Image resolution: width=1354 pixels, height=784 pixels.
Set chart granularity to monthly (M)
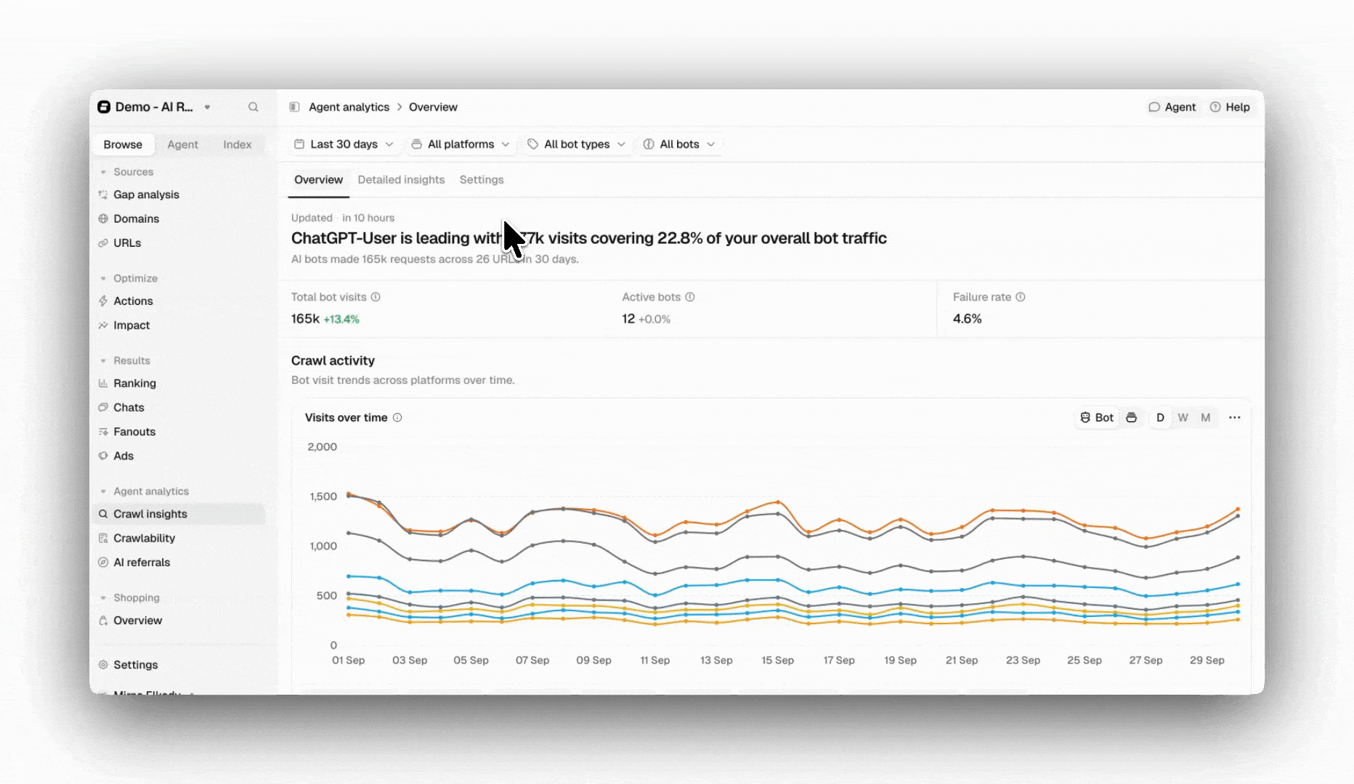click(x=1206, y=417)
